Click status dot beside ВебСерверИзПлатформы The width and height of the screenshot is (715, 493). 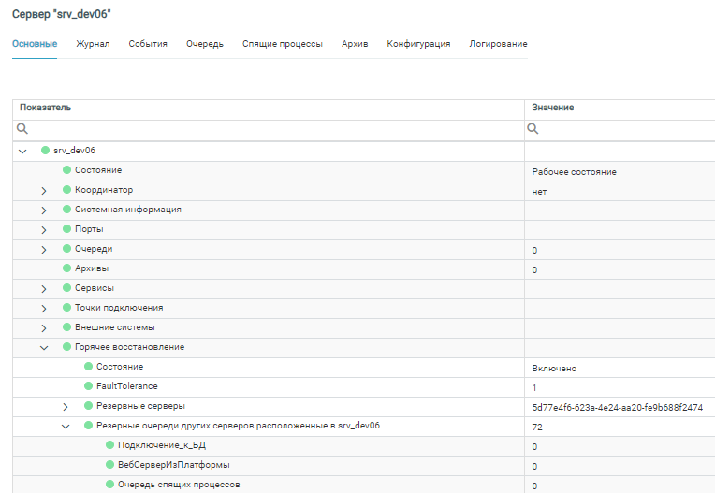pyautogui.click(x=109, y=465)
